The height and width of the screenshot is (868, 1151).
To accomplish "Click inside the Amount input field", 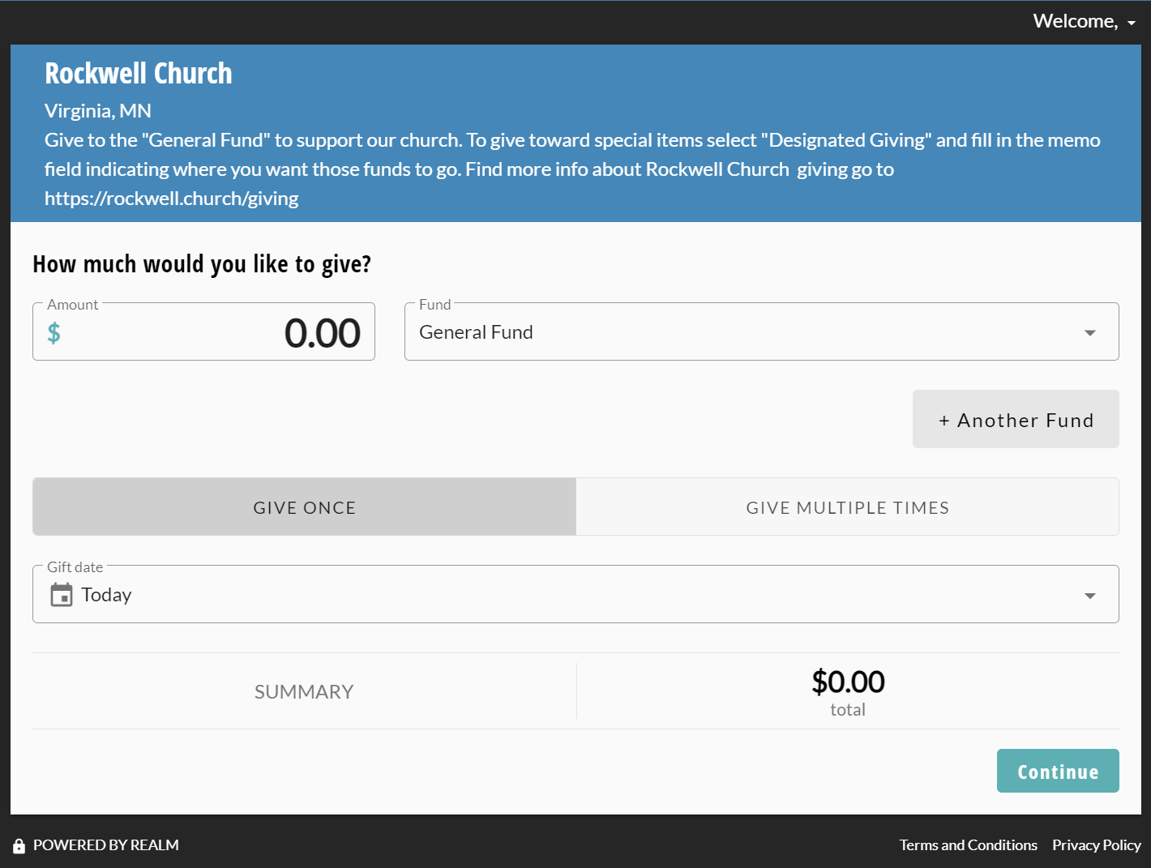I will (x=243, y=332).
